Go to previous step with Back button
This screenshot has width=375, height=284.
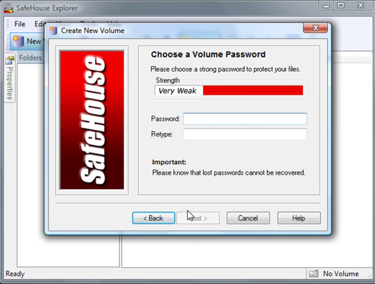[153, 218]
